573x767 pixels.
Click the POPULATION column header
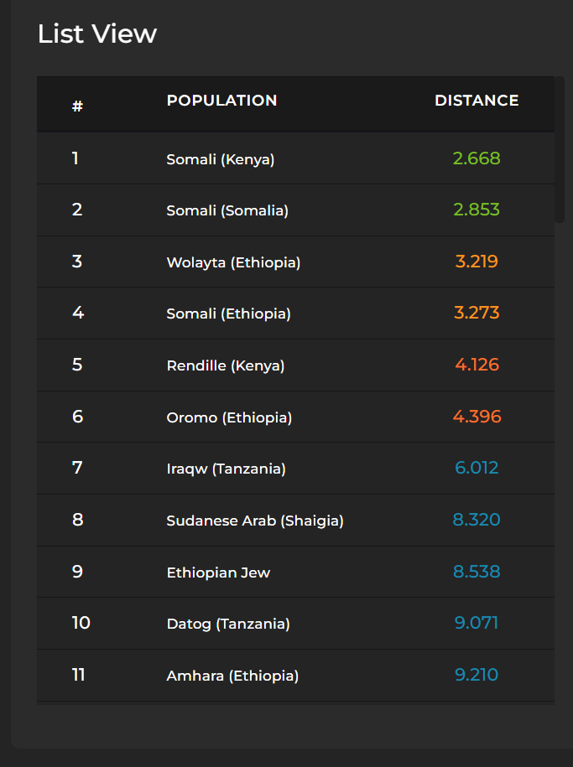[221, 101]
